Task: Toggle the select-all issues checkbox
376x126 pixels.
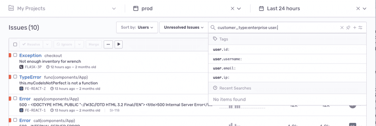Action: [x=15, y=44]
